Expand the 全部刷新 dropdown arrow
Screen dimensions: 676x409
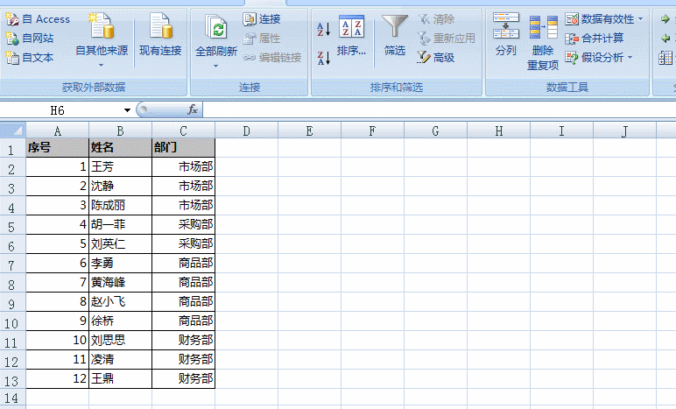(215, 65)
